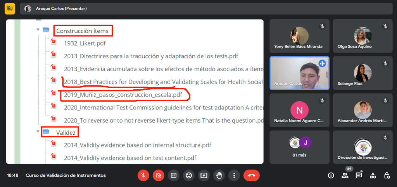Click PDF icon of 2013_Directrices file
The height and width of the screenshot is (187, 397).
[x=53, y=55]
